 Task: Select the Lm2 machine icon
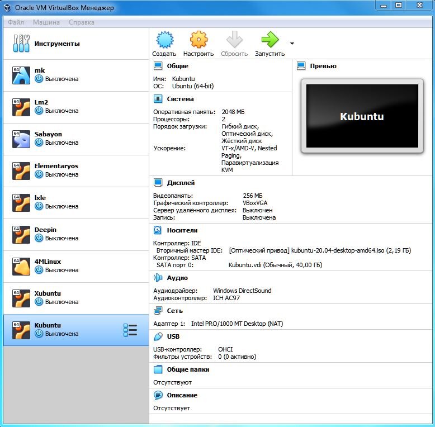[21, 107]
